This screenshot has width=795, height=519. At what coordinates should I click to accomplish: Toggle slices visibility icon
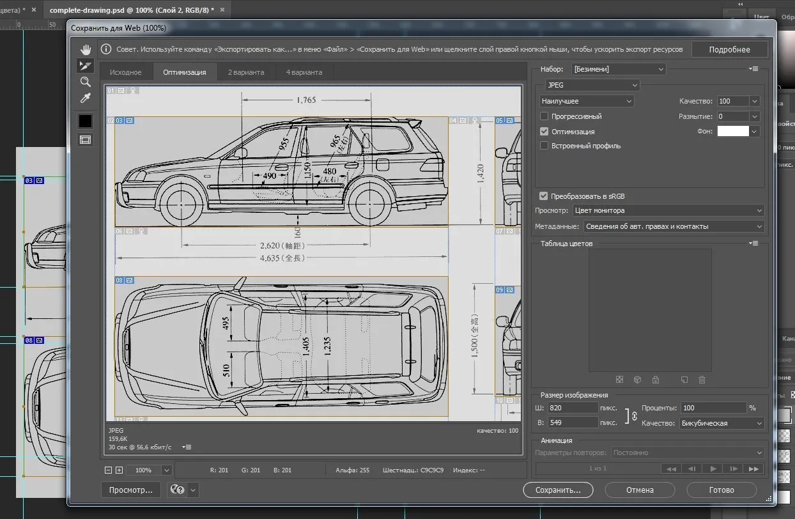pyautogui.click(x=85, y=139)
